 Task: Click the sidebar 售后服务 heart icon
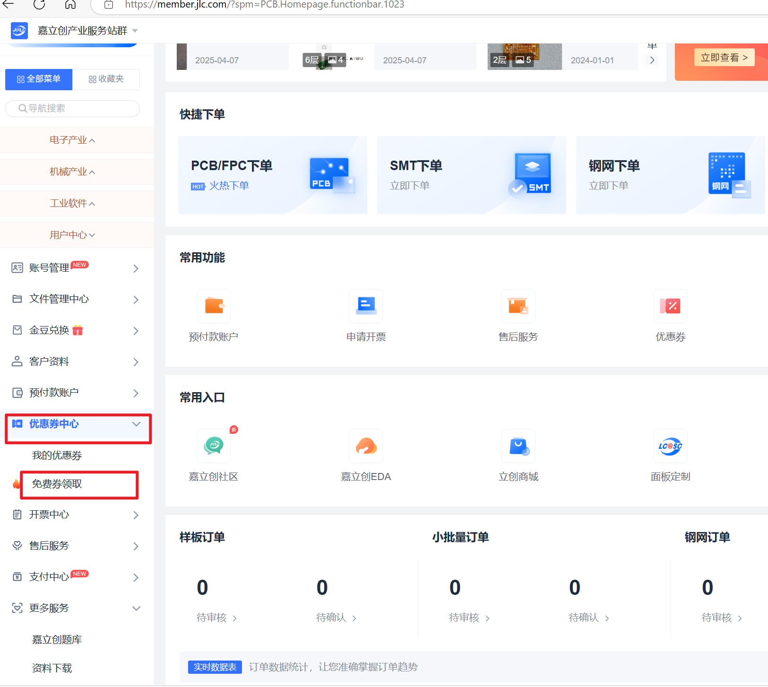coord(17,546)
